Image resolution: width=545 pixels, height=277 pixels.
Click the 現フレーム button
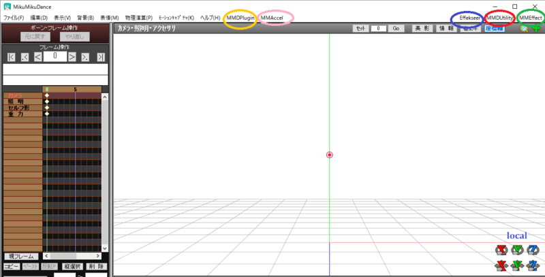[21, 257]
